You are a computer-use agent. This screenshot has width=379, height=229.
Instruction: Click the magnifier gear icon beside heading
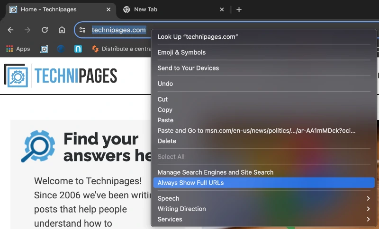point(38,146)
